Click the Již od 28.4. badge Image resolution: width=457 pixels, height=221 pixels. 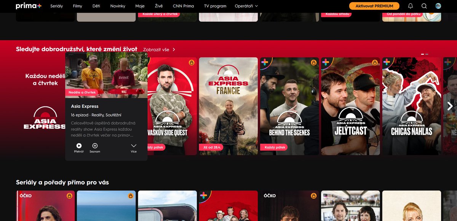click(x=211, y=147)
